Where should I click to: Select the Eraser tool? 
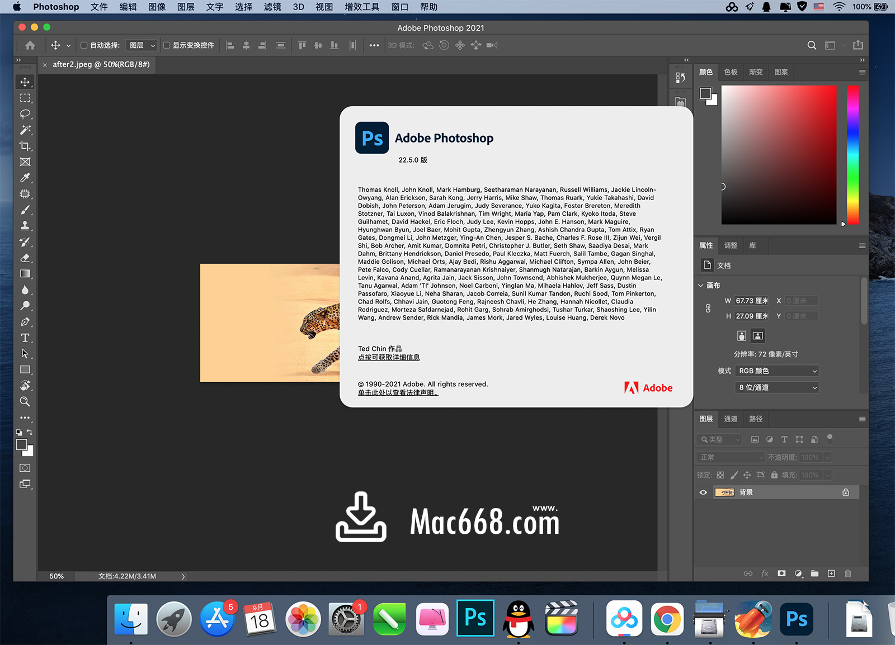25,258
